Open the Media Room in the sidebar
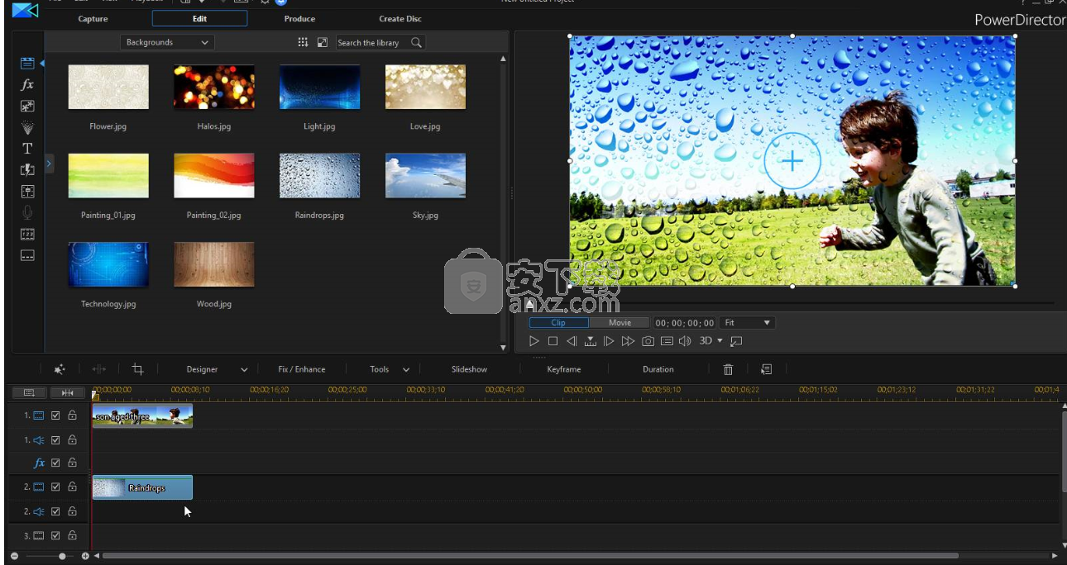This screenshot has height=565, width=1067. [27, 63]
